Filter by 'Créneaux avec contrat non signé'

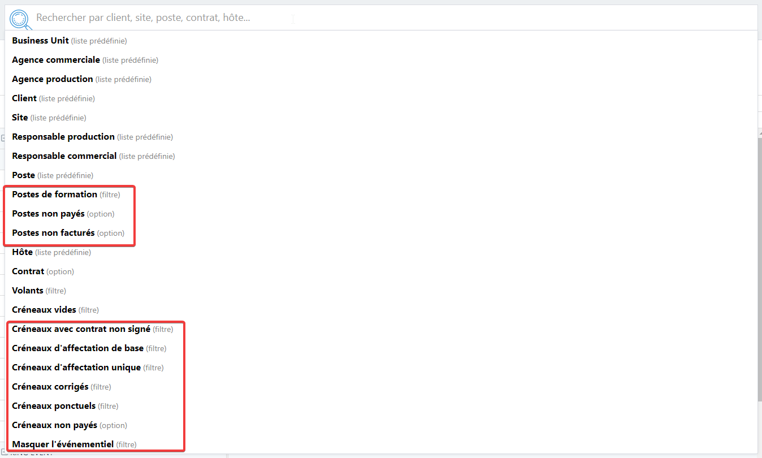click(x=81, y=329)
